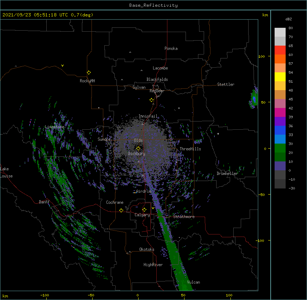Click the Blackfalds city label

click(157, 79)
